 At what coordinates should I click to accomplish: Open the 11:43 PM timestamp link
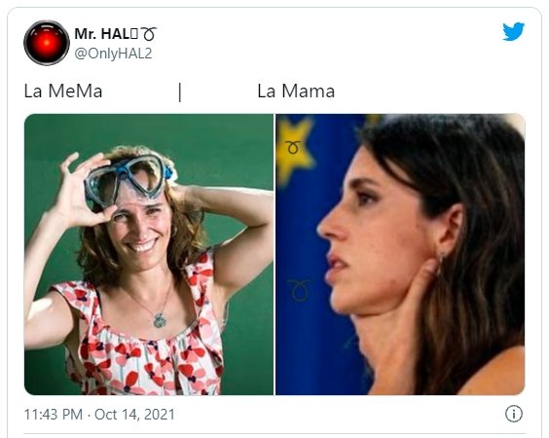tap(54, 415)
